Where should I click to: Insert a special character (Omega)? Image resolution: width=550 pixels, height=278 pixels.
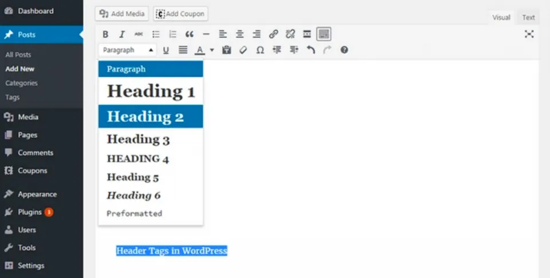pyautogui.click(x=260, y=50)
